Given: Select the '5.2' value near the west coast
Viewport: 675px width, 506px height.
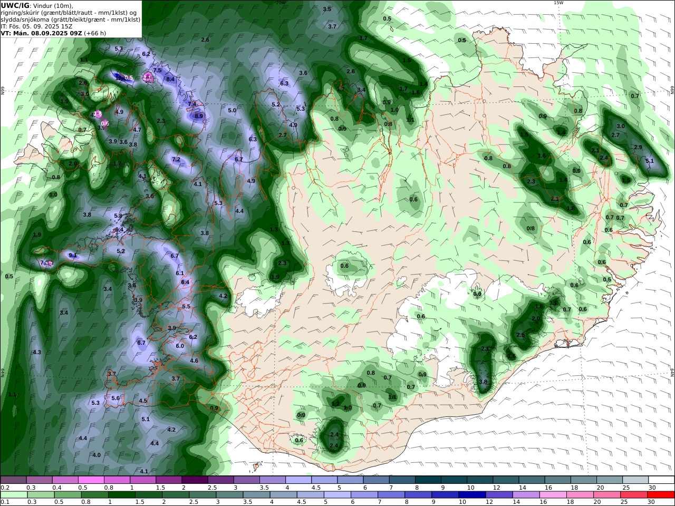Looking at the screenshot, I should click(121, 251).
